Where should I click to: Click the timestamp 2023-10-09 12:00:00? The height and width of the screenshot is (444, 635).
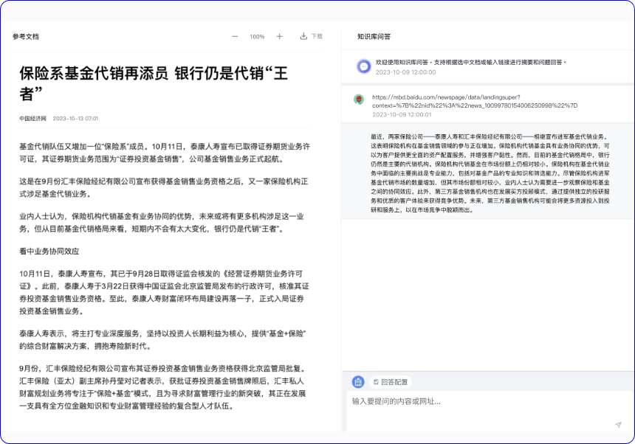[x=406, y=72]
